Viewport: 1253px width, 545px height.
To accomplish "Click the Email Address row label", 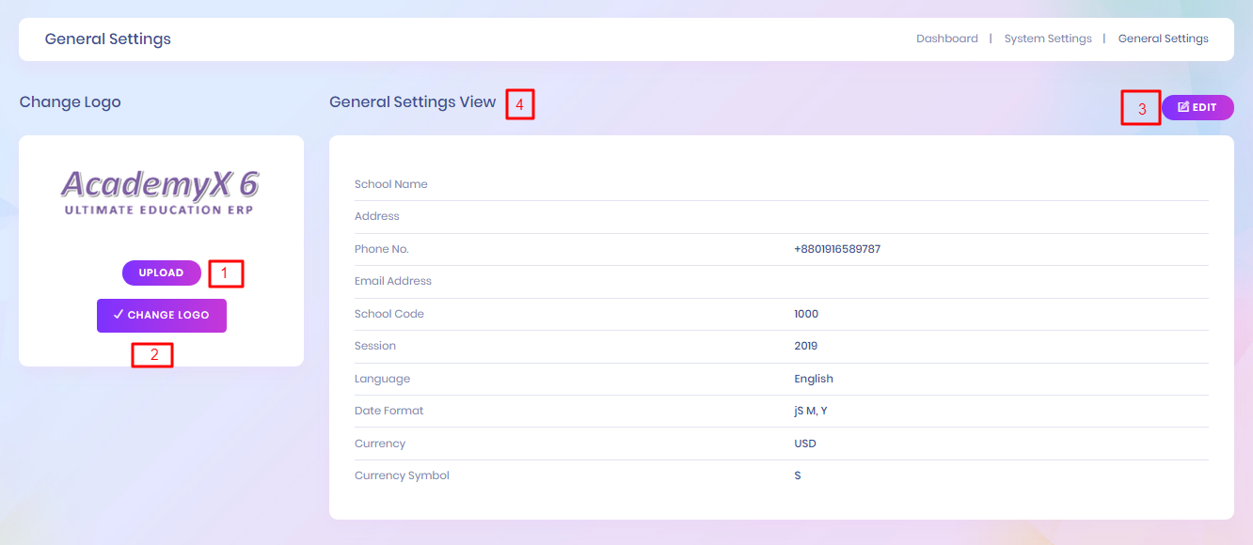I will click(x=393, y=281).
